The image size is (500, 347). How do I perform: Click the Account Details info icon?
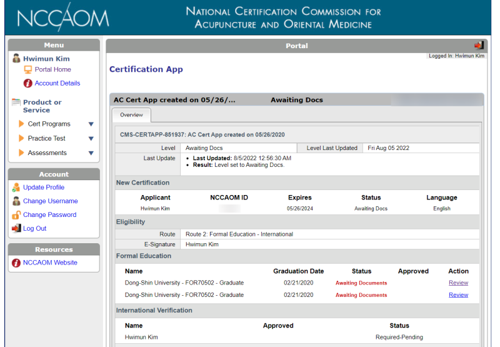27,84
